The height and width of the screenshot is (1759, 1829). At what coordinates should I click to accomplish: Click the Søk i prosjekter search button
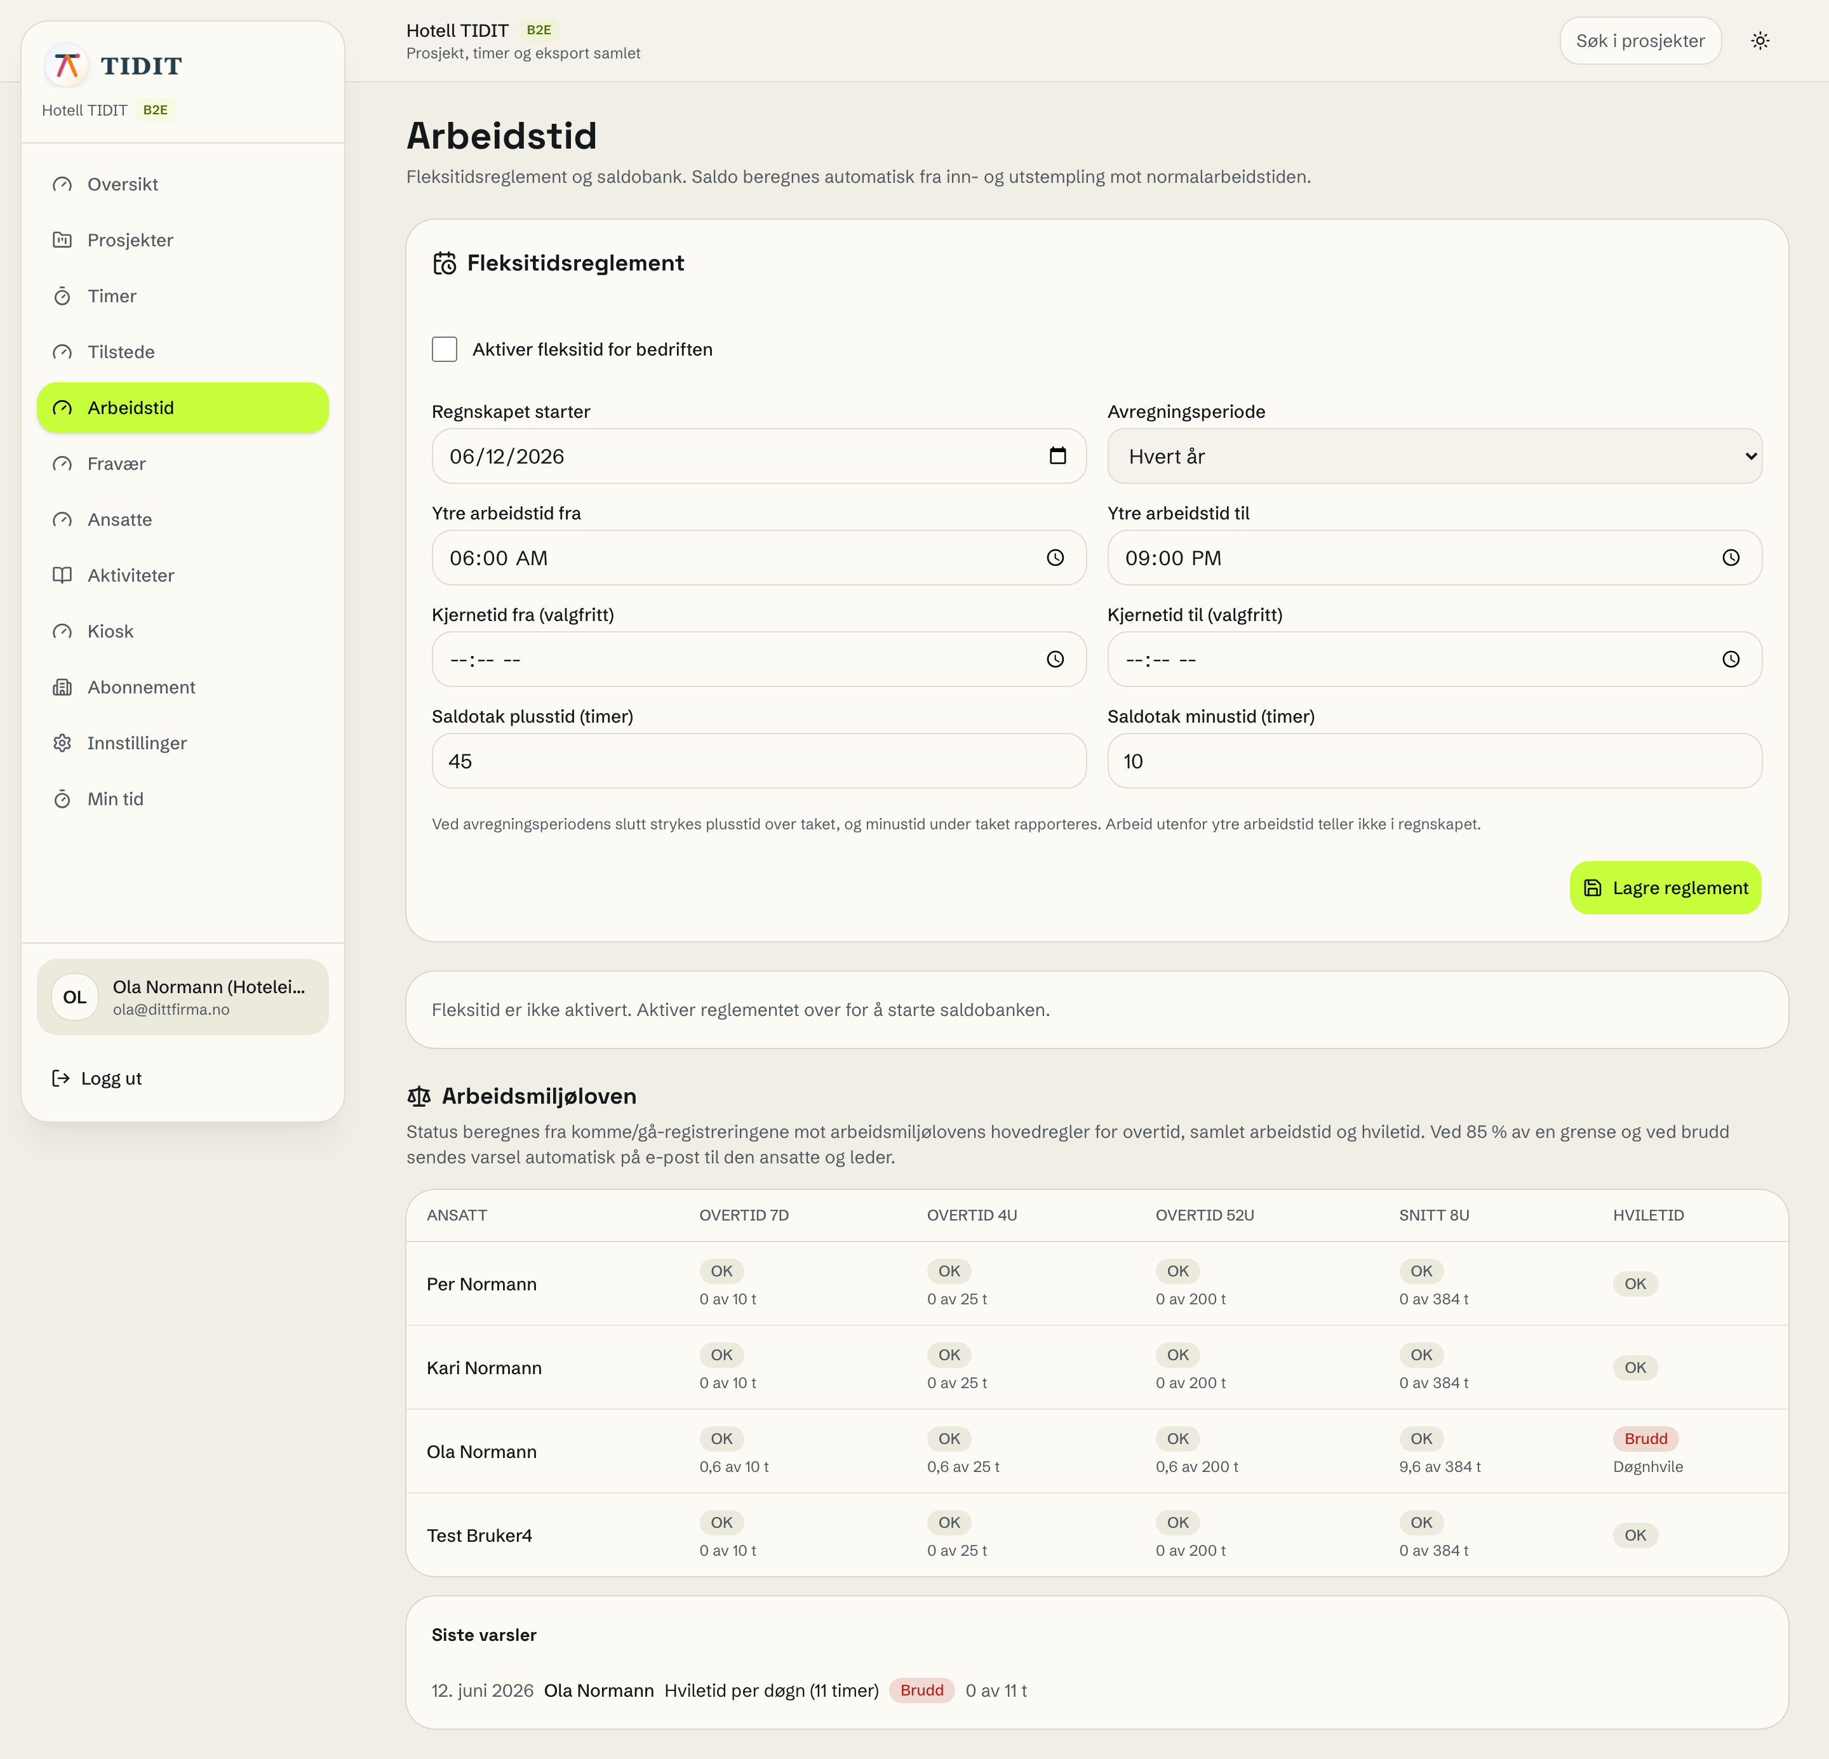(x=1640, y=40)
